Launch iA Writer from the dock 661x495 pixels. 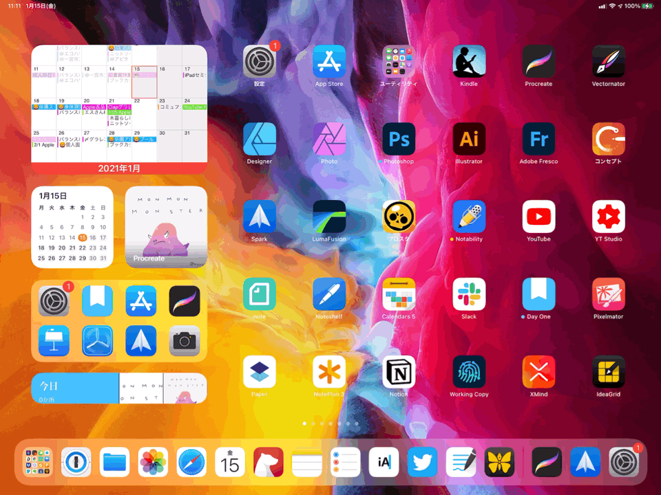tap(384, 462)
